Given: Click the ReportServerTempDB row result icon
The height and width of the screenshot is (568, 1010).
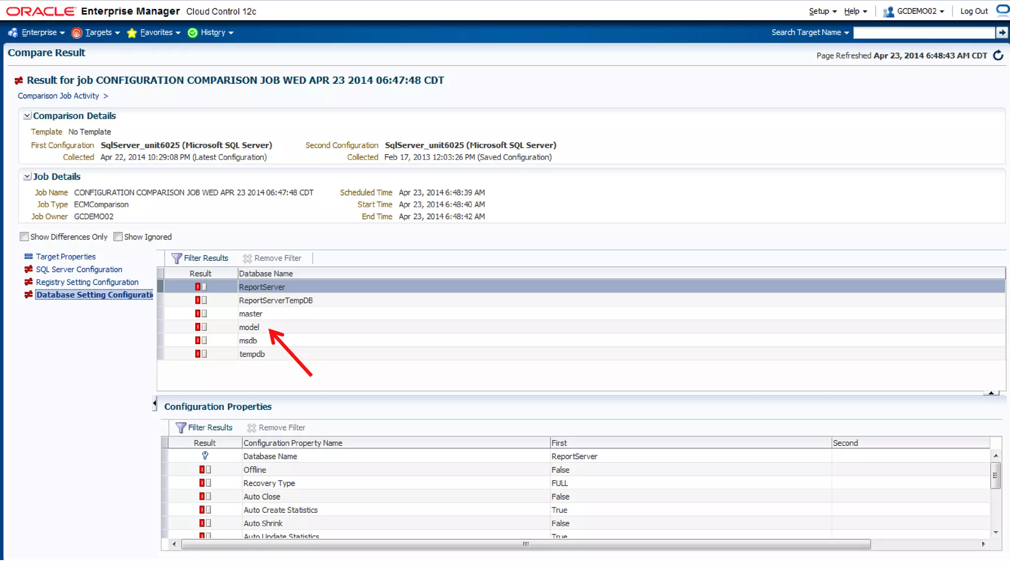Looking at the screenshot, I should [201, 300].
